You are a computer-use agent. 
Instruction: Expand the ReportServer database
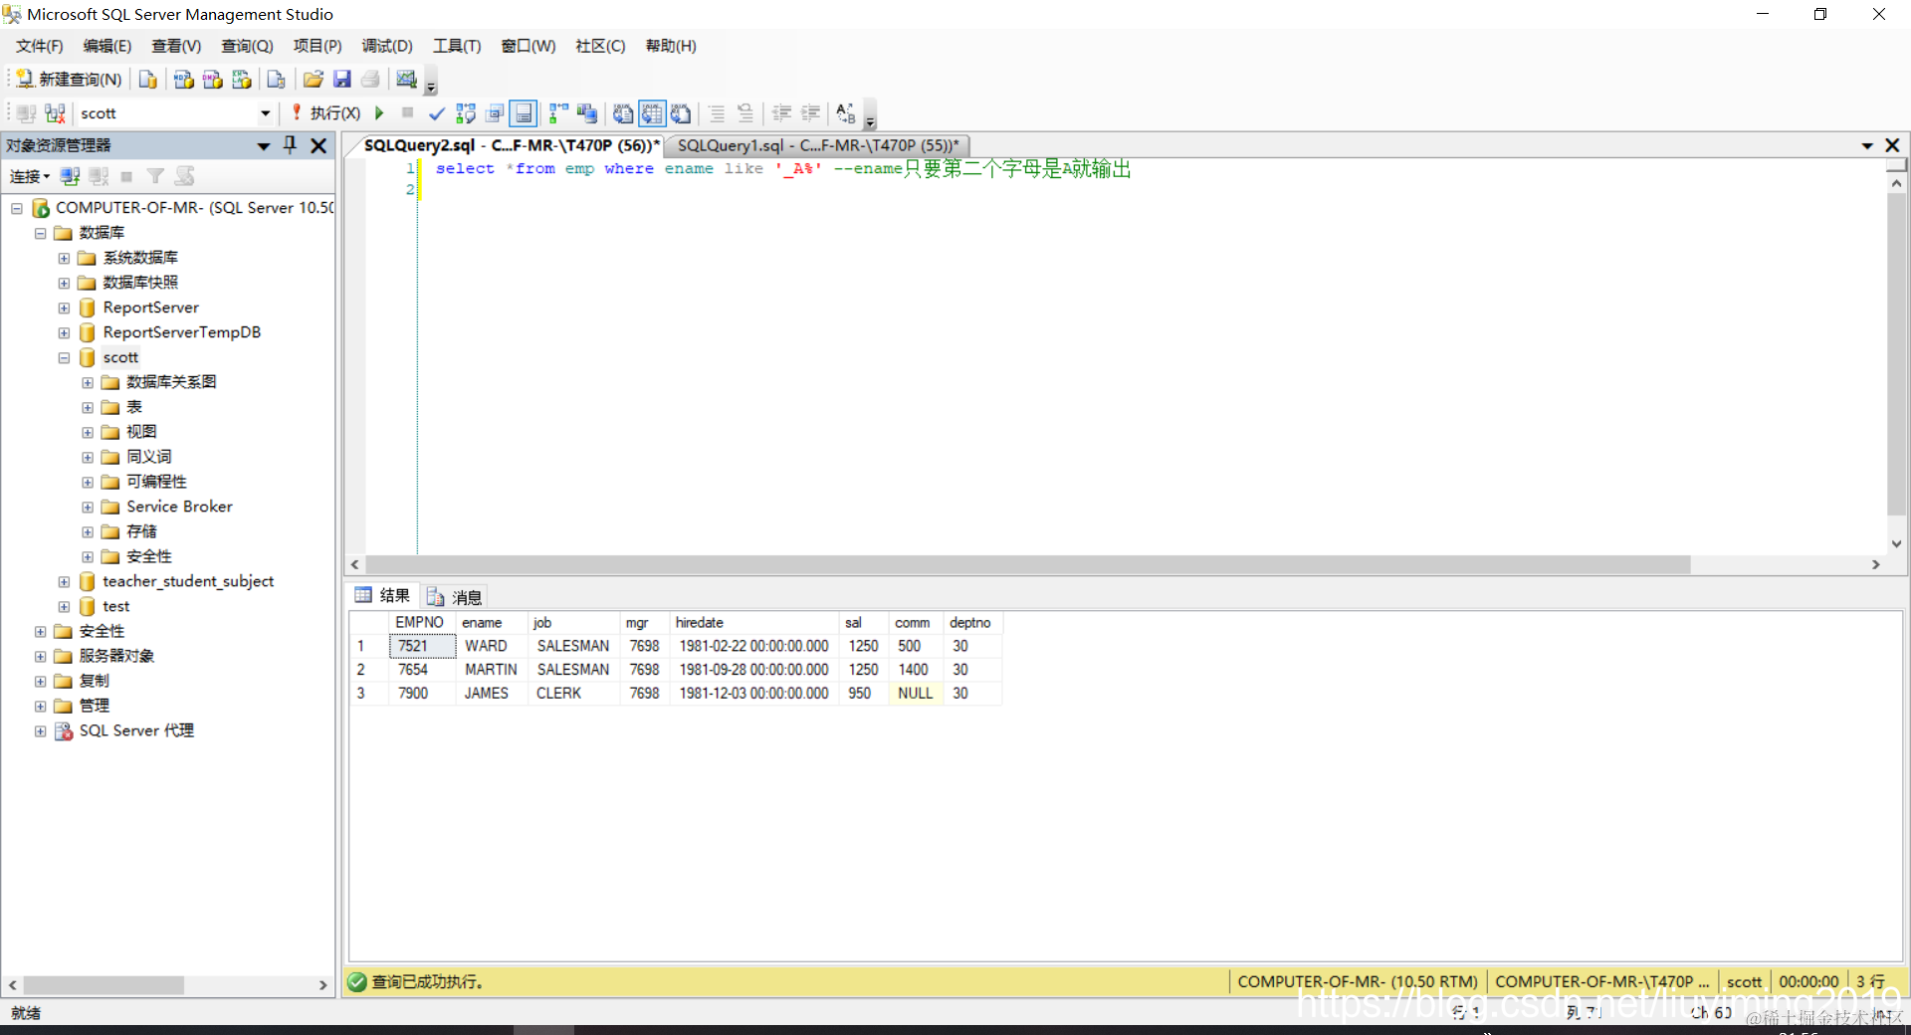coord(64,308)
